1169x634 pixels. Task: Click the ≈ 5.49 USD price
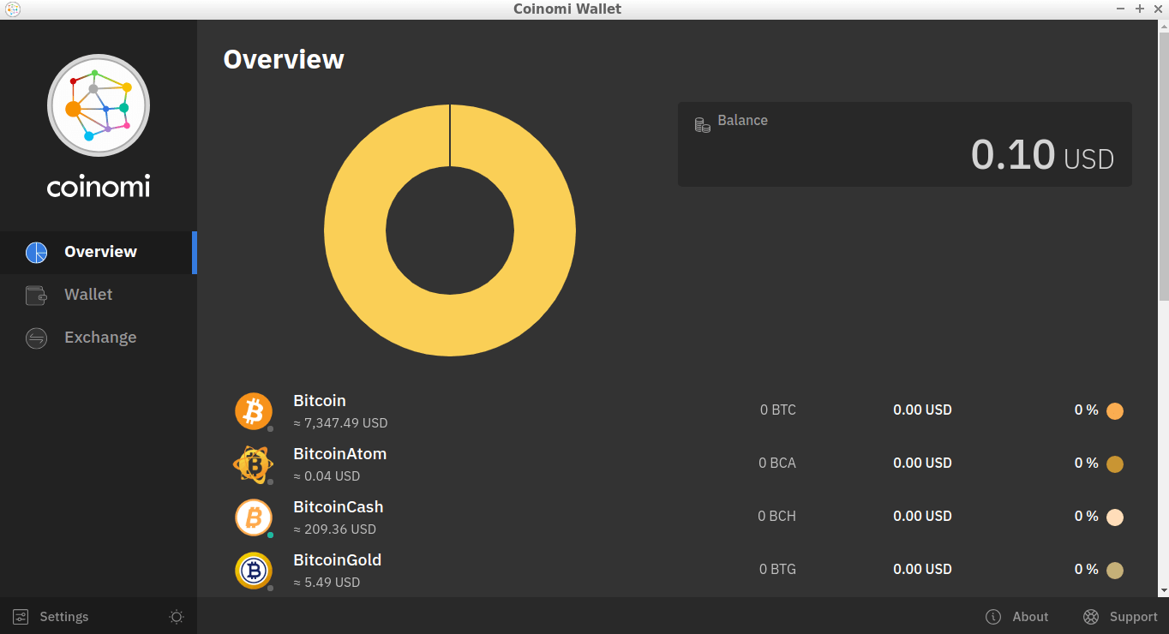[x=327, y=583]
